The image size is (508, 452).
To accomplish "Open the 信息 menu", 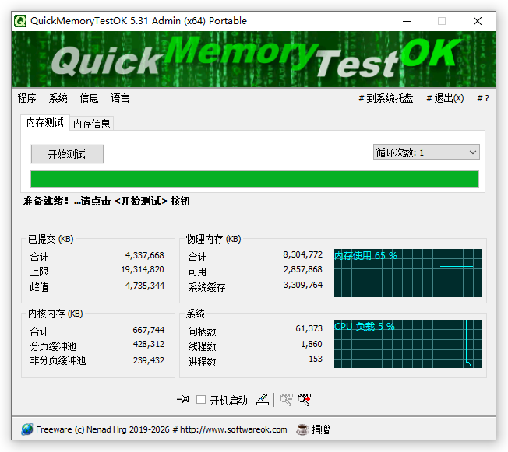I will (90, 98).
